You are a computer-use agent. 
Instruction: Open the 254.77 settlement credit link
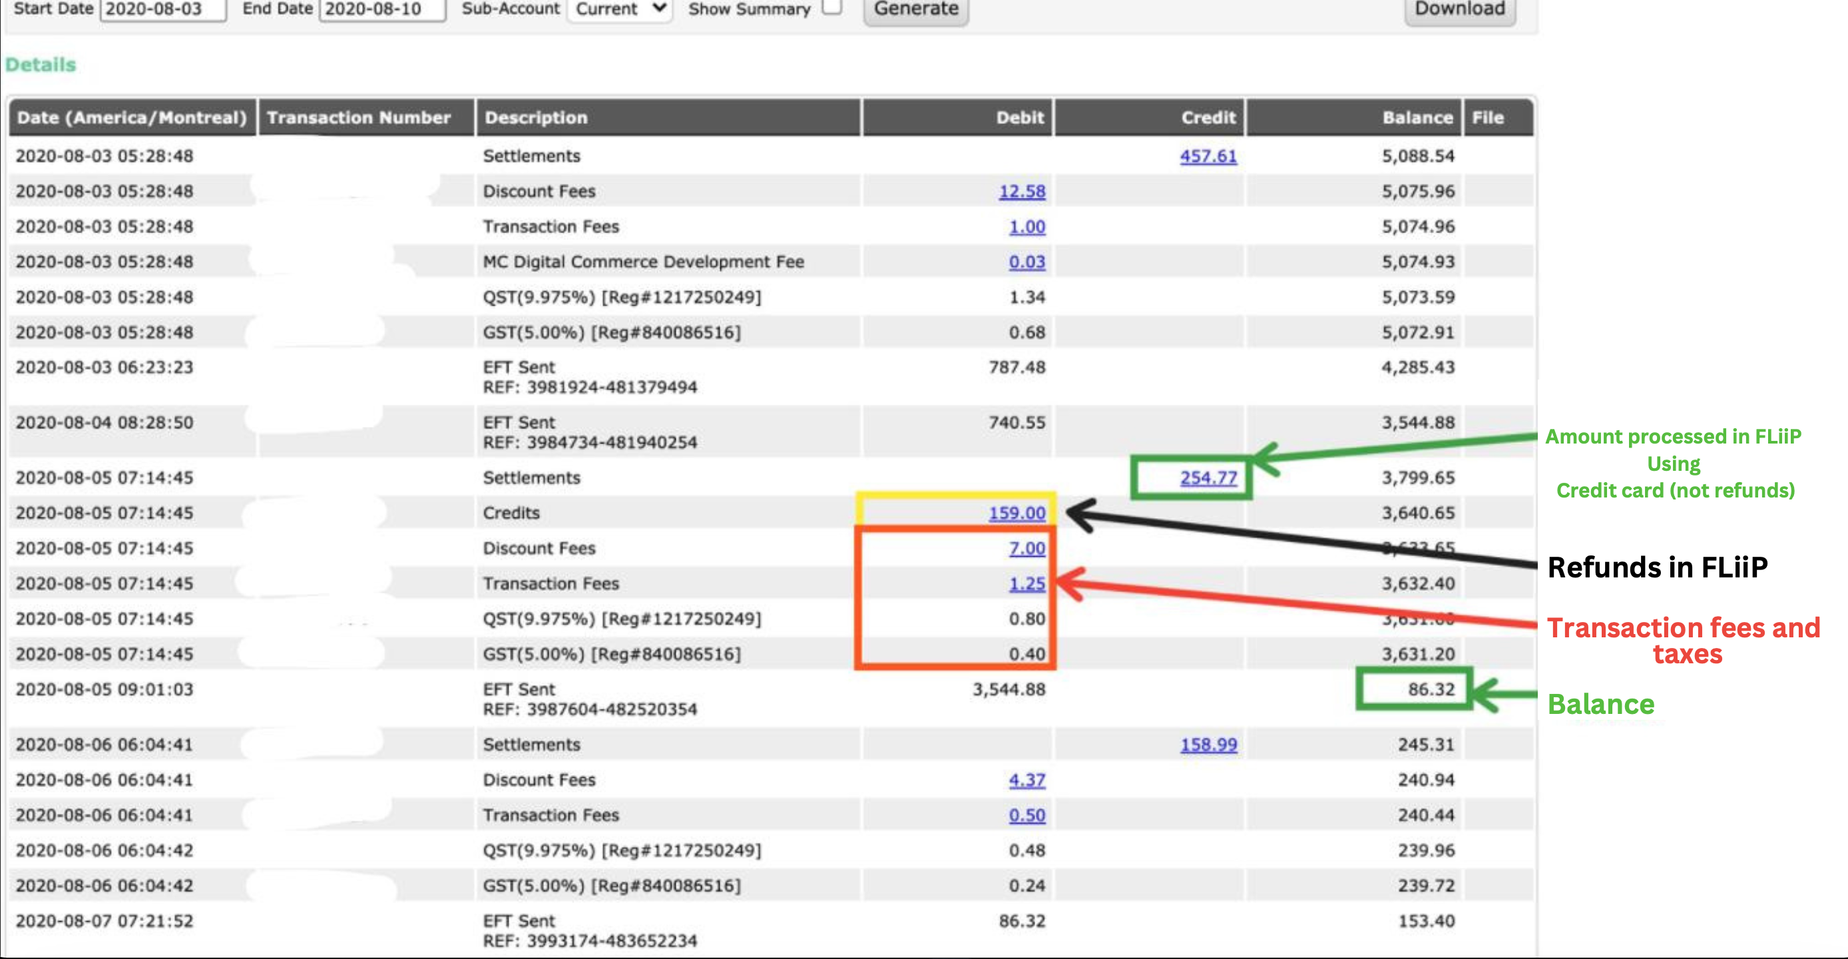1208,478
